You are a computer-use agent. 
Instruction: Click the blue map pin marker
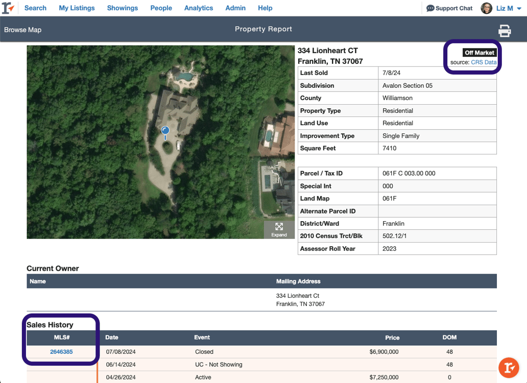[165, 131]
